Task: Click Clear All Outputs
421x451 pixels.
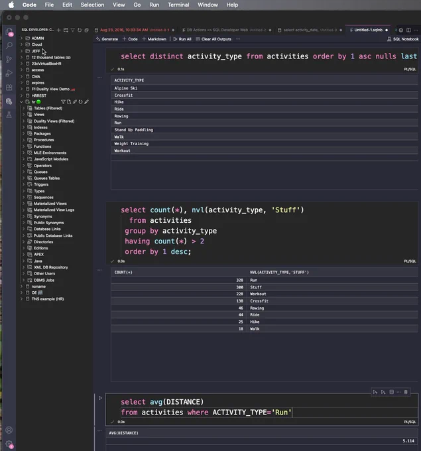Action: [x=213, y=39]
